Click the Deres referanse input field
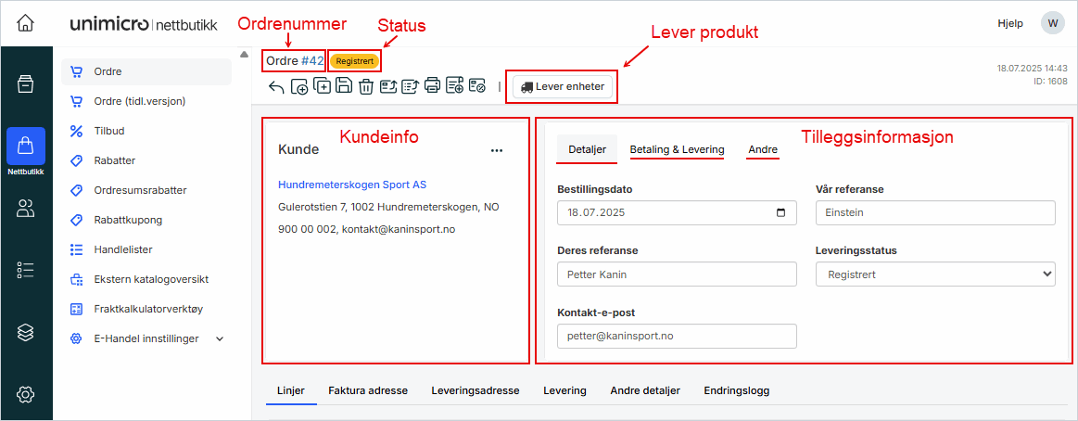This screenshot has height=421, width=1078. [677, 274]
